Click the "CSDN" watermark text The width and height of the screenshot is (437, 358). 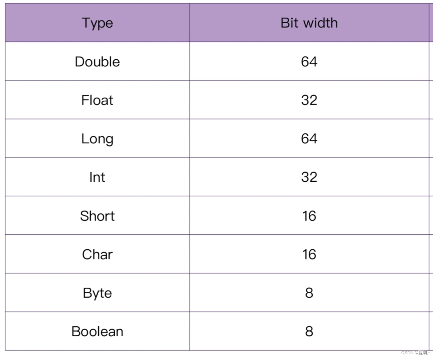point(407,353)
